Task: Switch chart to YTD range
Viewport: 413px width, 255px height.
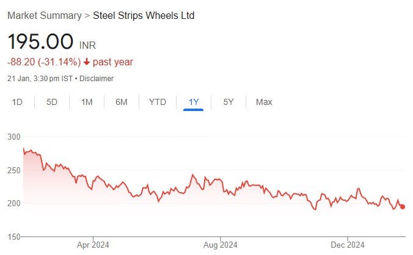Action: pos(158,102)
